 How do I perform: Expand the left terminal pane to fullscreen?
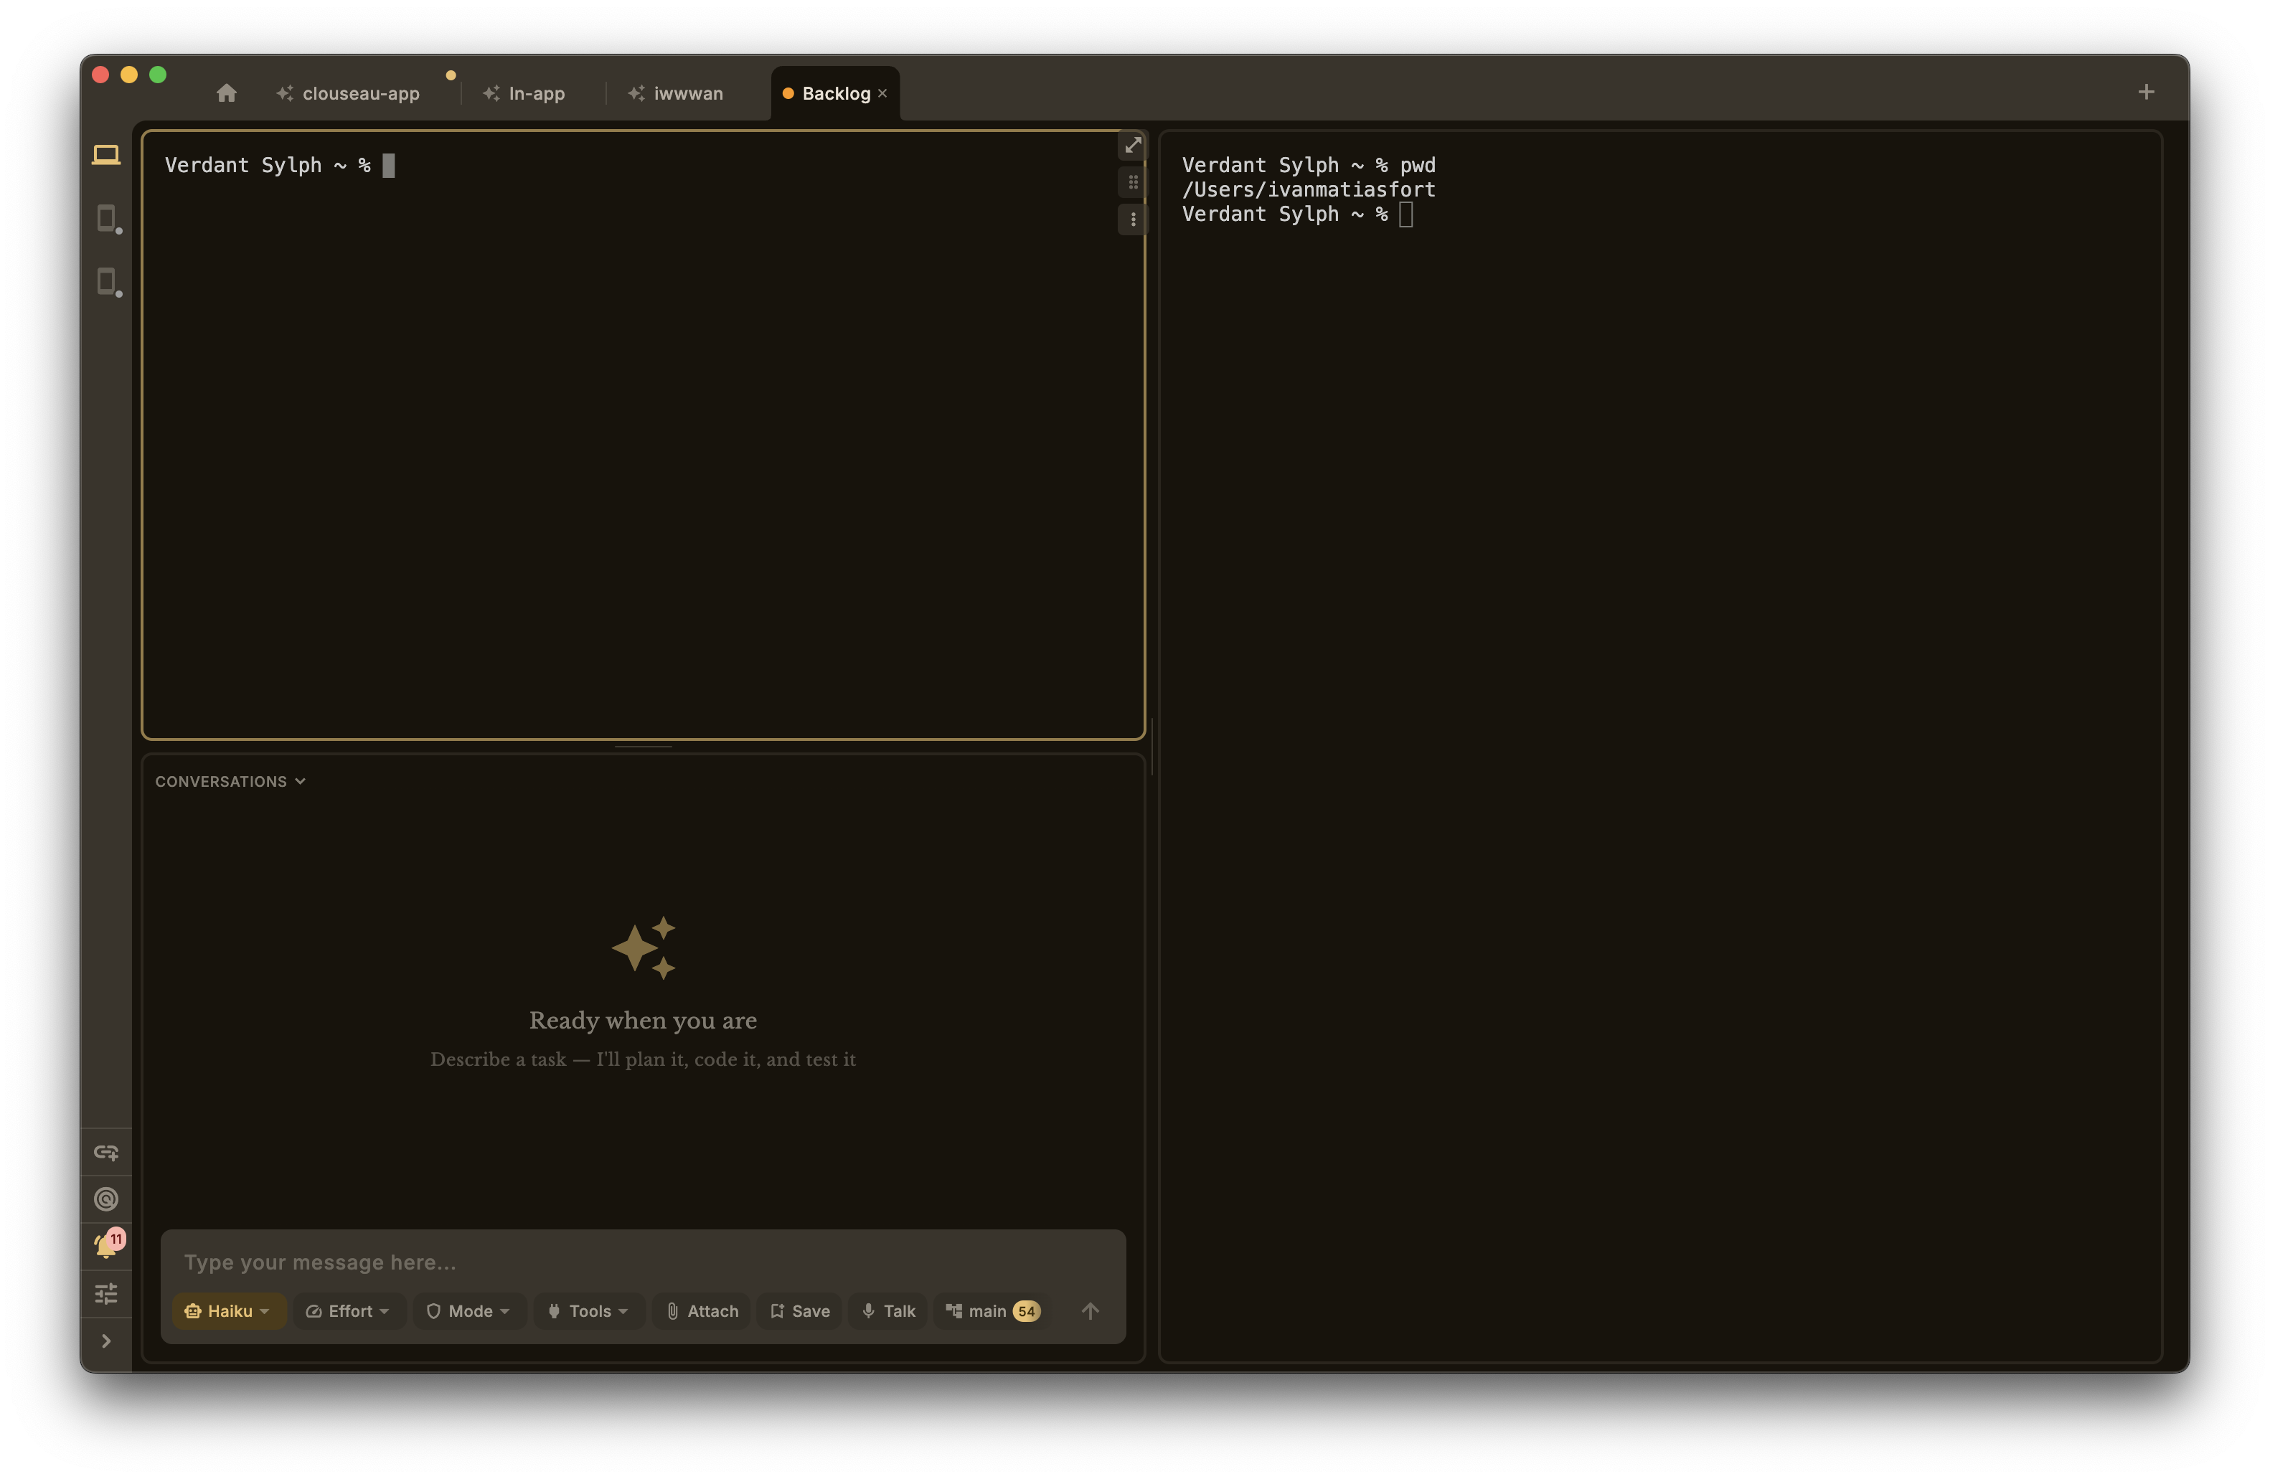[1133, 146]
